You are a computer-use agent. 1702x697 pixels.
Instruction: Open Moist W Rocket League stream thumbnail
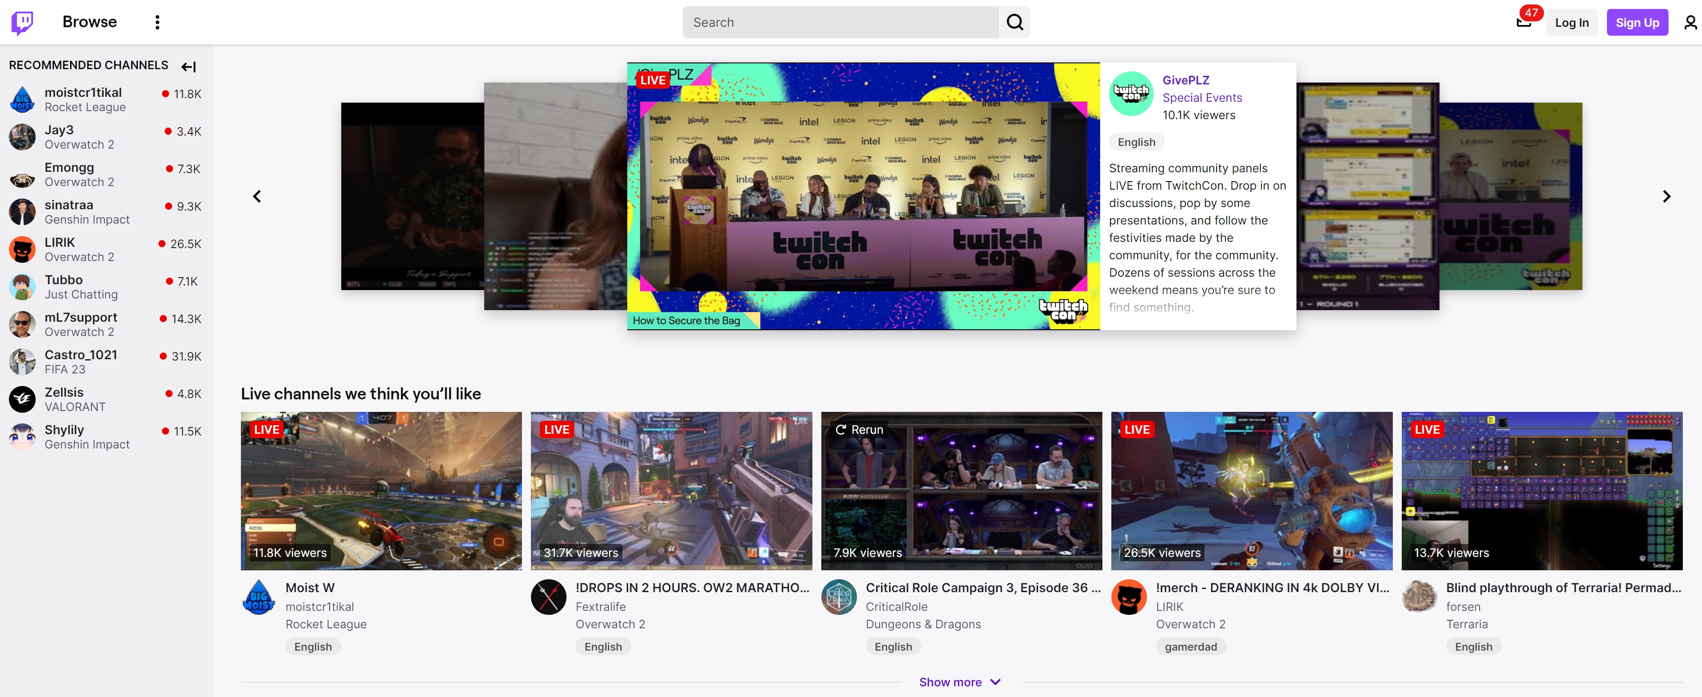coord(381,491)
